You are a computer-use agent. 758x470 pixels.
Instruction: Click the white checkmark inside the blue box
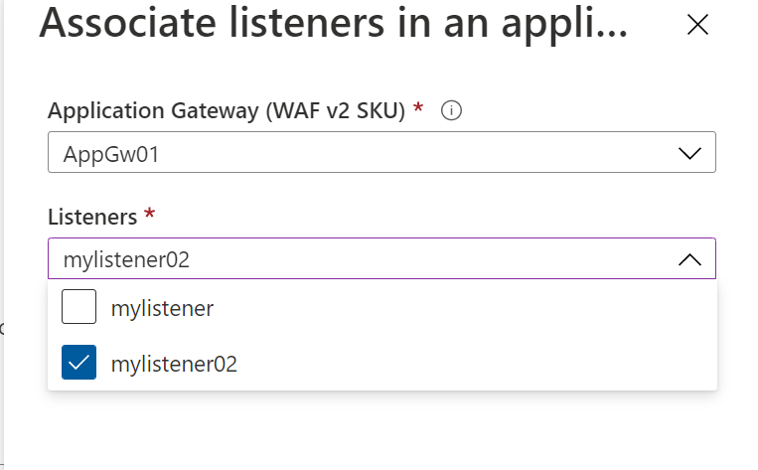click(x=78, y=364)
